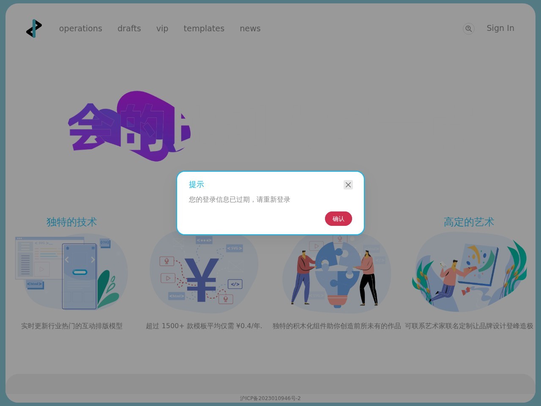Go to the vip section
This screenshot has height=406, width=541.
pyautogui.click(x=162, y=28)
